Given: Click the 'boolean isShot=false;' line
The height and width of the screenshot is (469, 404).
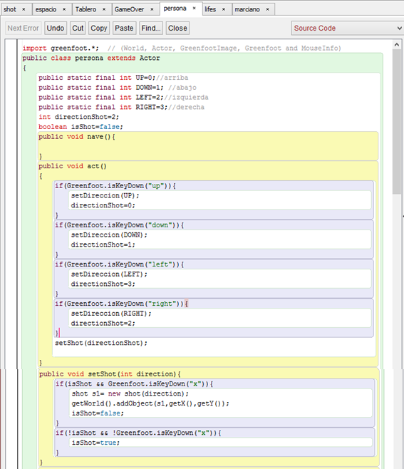Looking at the screenshot, I should tap(81, 127).
